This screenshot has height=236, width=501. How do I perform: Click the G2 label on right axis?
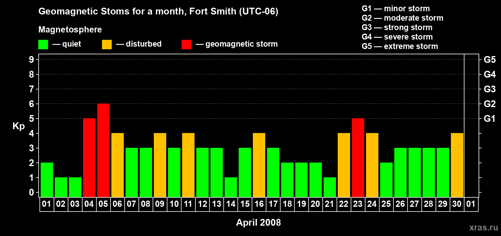tap(490, 104)
